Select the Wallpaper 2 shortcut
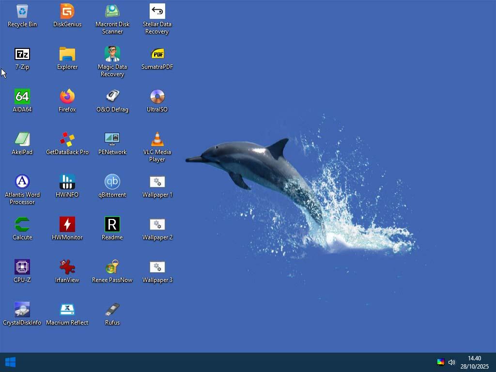This screenshot has height=372, width=496. point(157,225)
